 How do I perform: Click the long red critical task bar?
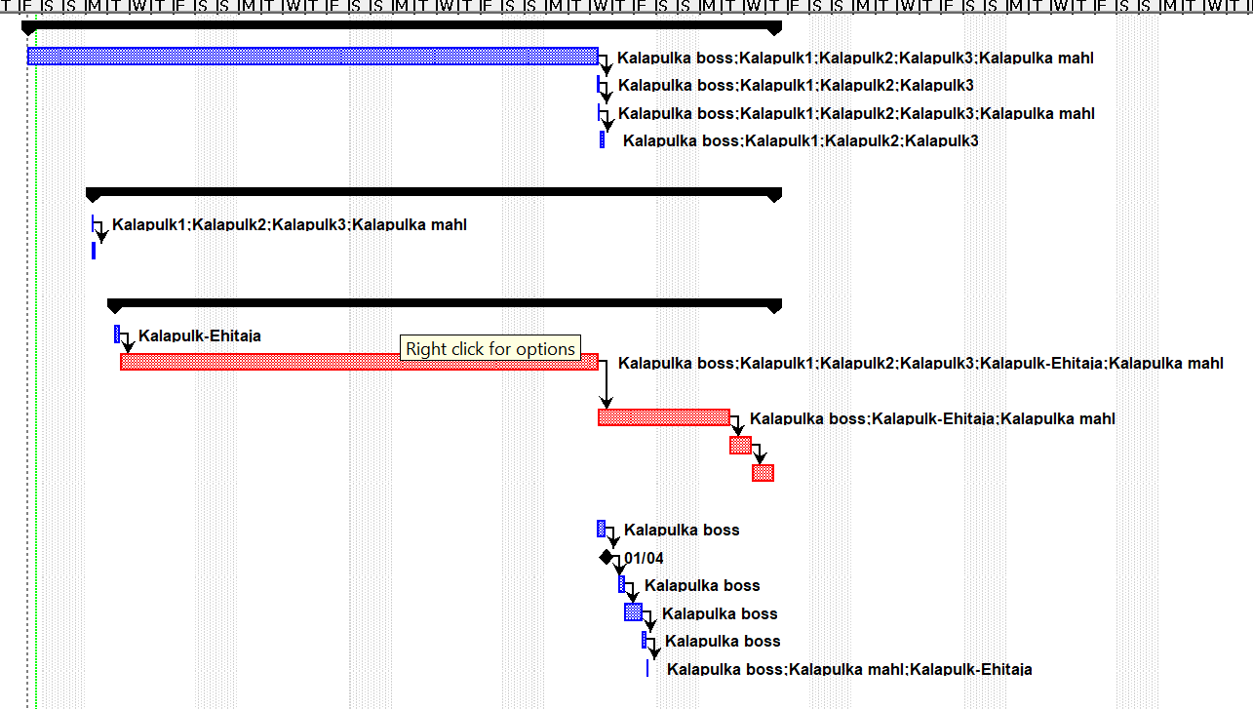293,362
